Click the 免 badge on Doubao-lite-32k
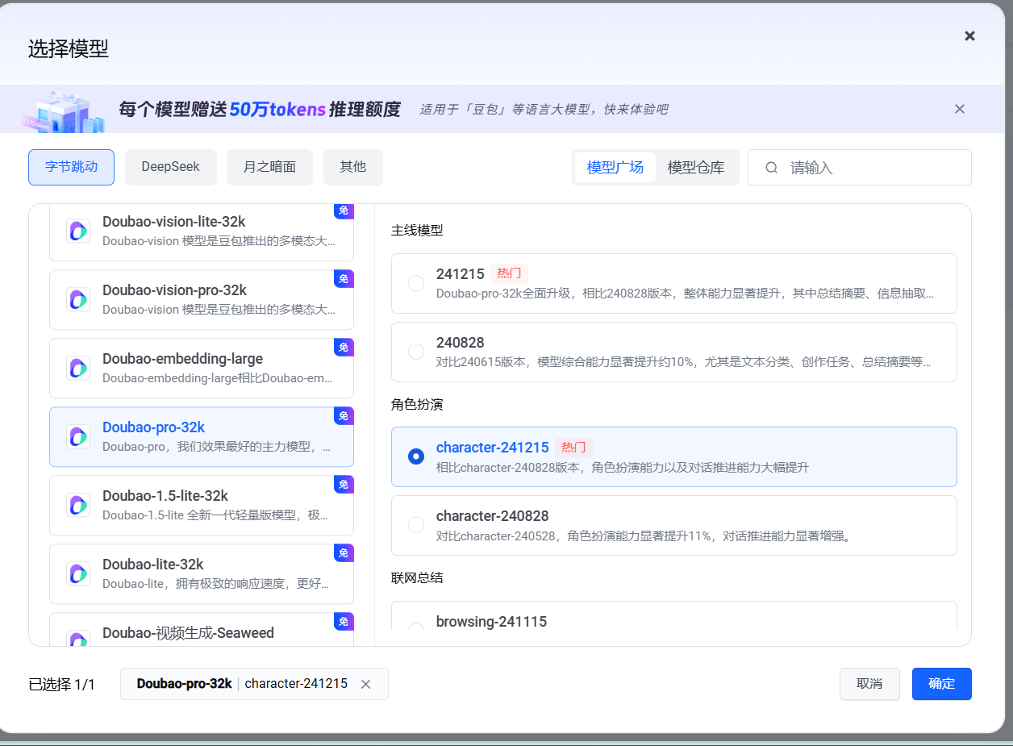The width and height of the screenshot is (1013, 746). (x=344, y=553)
